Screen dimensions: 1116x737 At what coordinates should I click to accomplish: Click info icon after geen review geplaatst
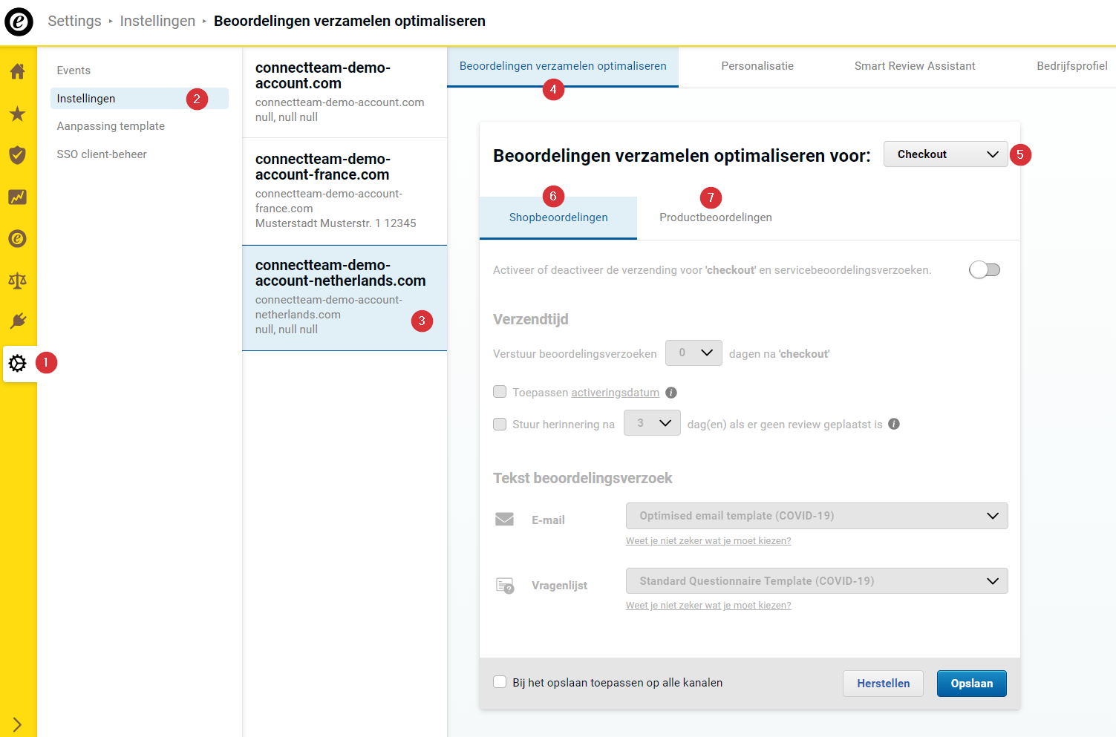(894, 424)
